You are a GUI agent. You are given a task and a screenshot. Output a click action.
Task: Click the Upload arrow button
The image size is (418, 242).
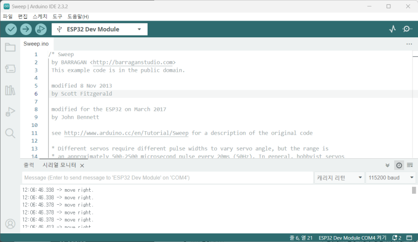26,29
